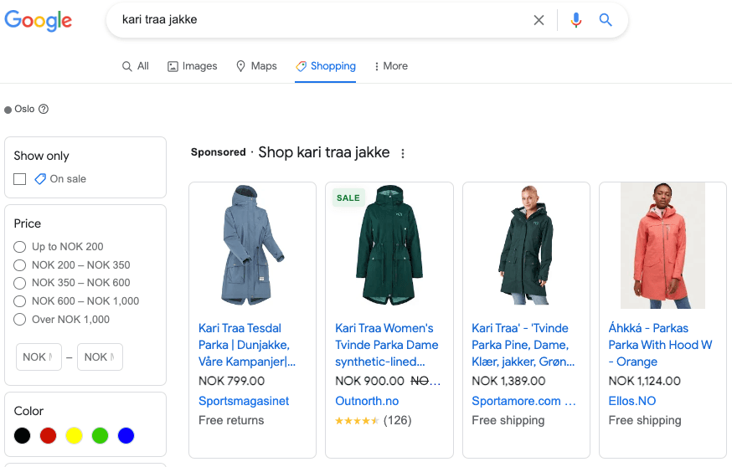Click the price NOK 1,389.00
Screen dimensions: 732x467
point(508,381)
